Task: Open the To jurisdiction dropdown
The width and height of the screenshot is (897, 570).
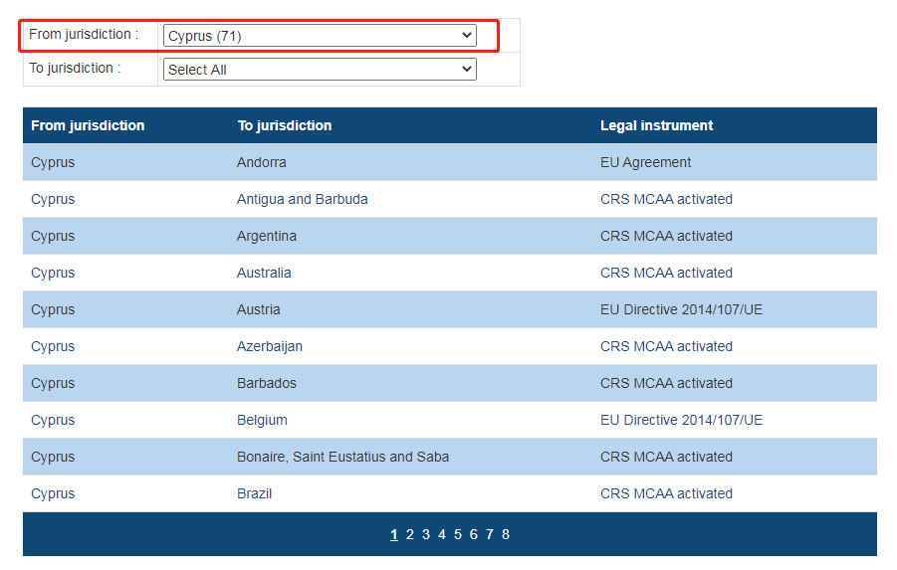Action: [x=319, y=70]
